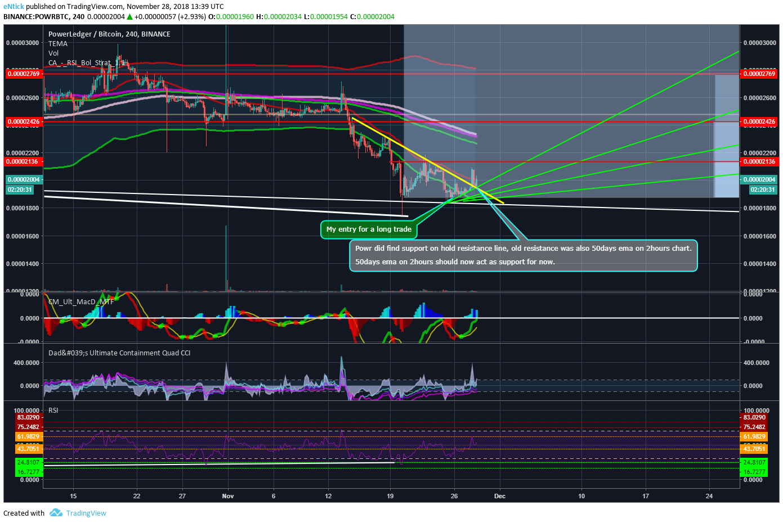783x523 pixels.
Task: Click the 0.00002426 red label on the left axis
Action: [24, 121]
